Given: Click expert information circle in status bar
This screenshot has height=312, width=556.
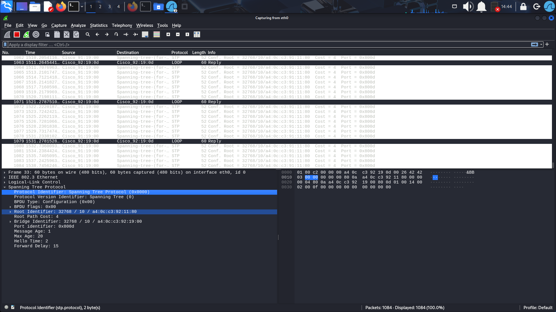Looking at the screenshot, I should [x=6, y=307].
